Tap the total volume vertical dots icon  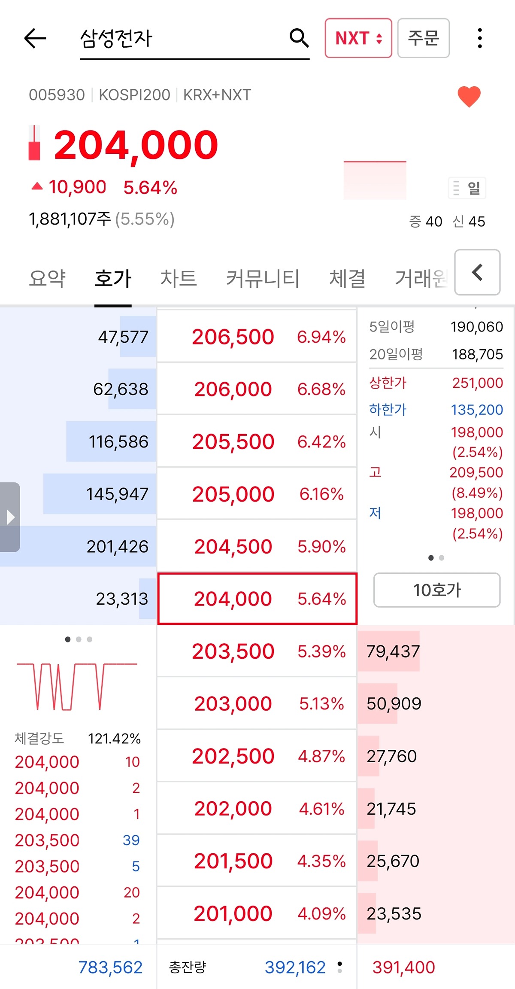coord(340,967)
